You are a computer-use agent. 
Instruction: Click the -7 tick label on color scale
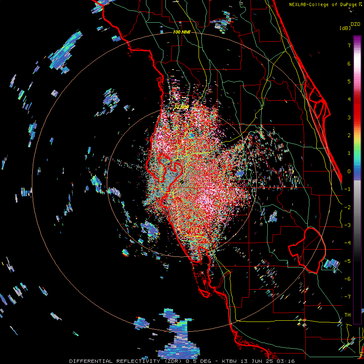click(347, 297)
